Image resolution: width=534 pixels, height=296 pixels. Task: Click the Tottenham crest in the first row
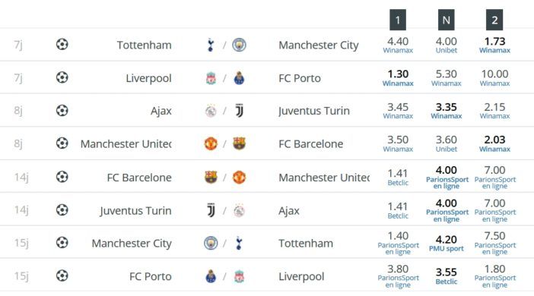point(211,45)
